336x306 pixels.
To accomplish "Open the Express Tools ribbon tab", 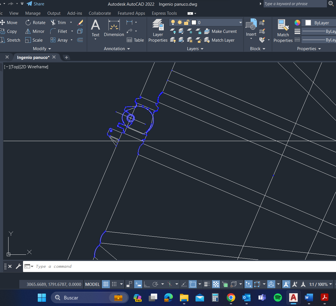I will click(x=164, y=13).
